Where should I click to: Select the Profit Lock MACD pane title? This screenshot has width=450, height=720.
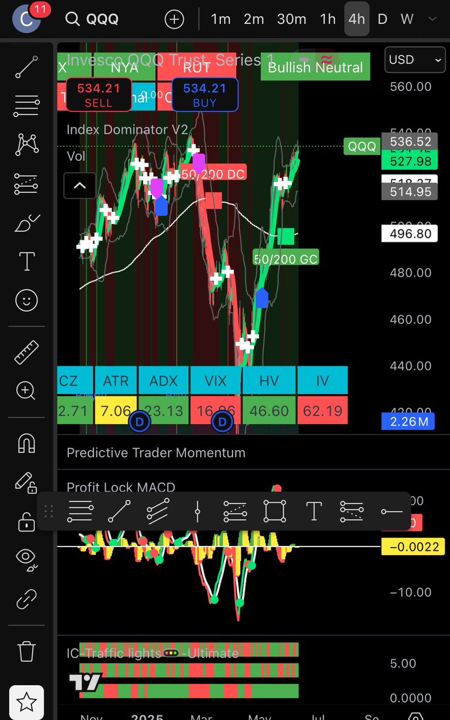[x=121, y=487]
